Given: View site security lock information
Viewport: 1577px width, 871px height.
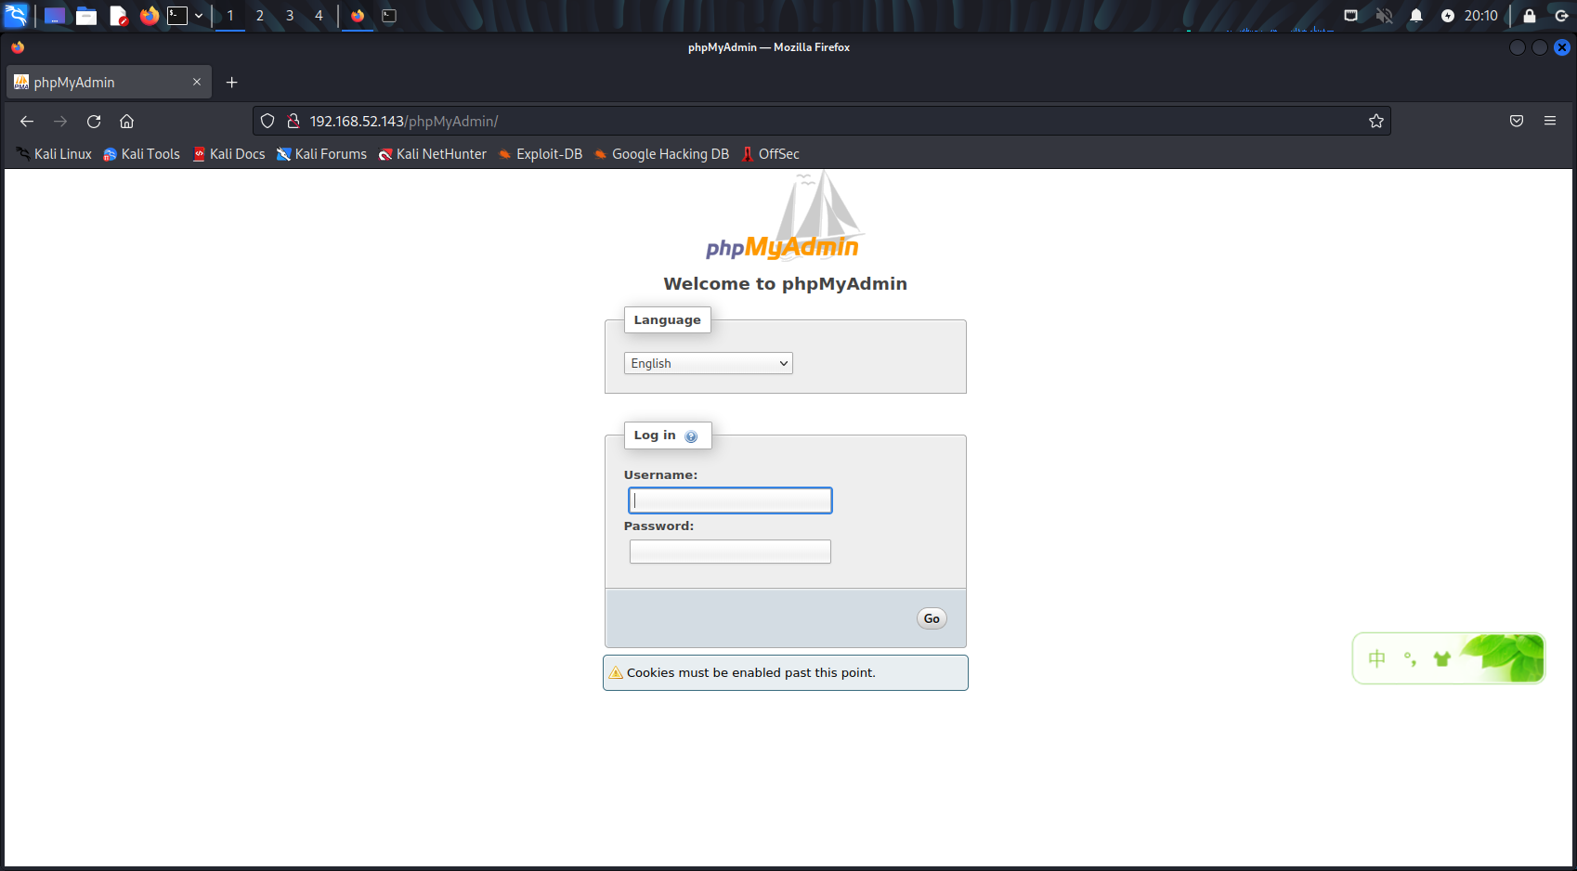Looking at the screenshot, I should coord(293,122).
